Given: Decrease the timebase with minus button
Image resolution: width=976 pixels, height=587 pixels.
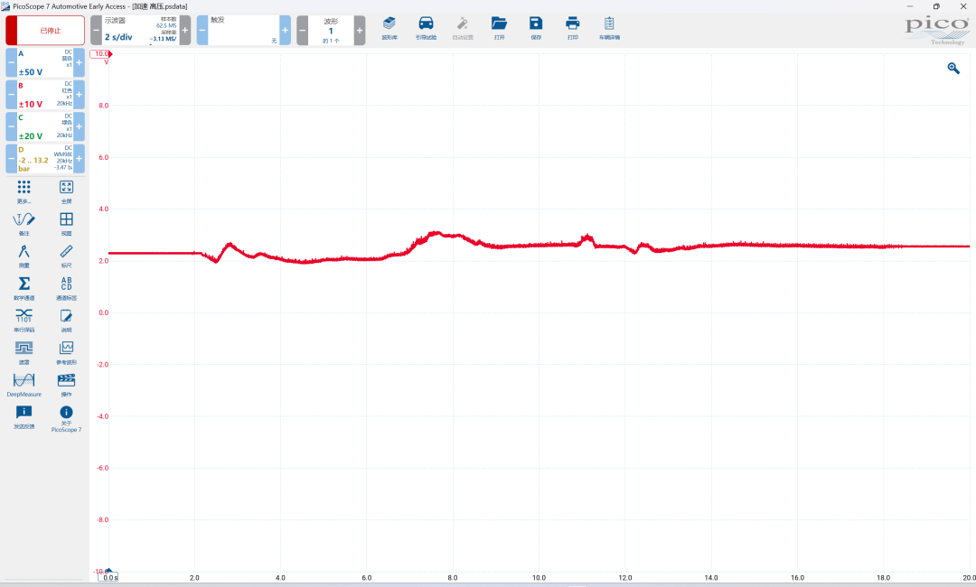Looking at the screenshot, I should [96, 31].
